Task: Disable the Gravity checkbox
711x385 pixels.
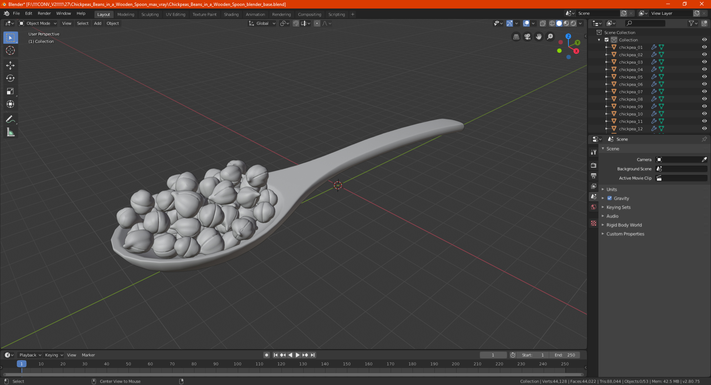Action: click(x=610, y=198)
